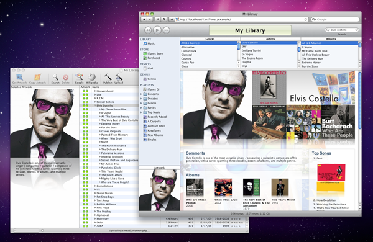Expand the Decades playlist folder
Image resolution: width=373 pixels, height=242 pixels.
pyautogui.click(x=141, y=99)
